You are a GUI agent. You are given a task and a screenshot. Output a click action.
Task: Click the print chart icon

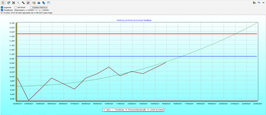coord(39,3)
